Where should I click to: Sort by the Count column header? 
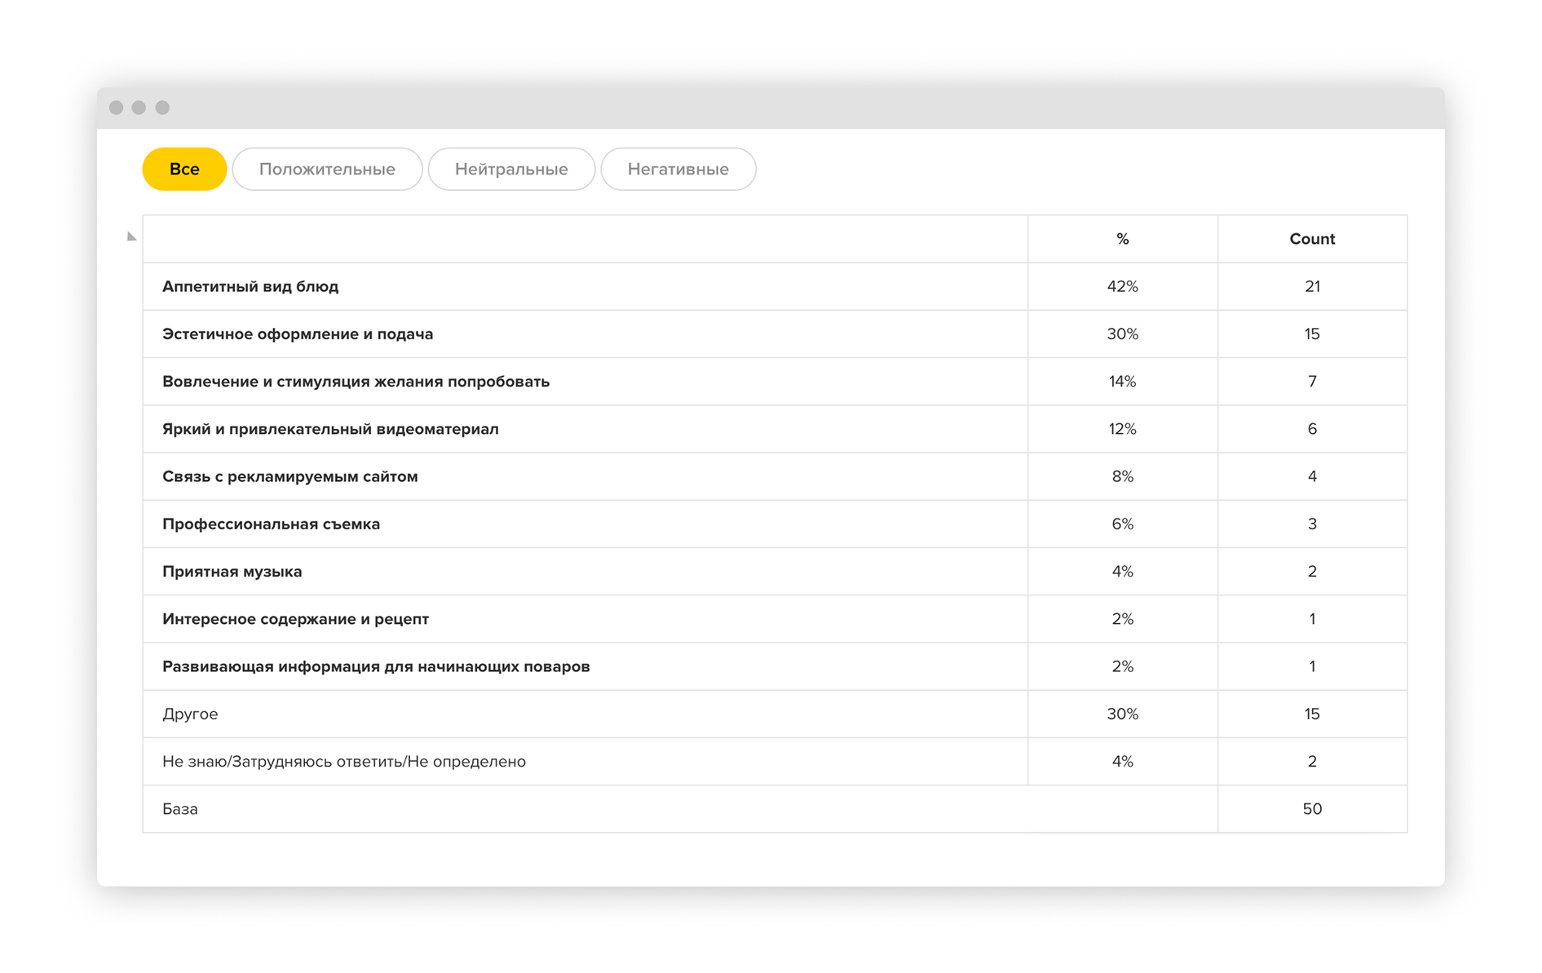coord(1312,239)
